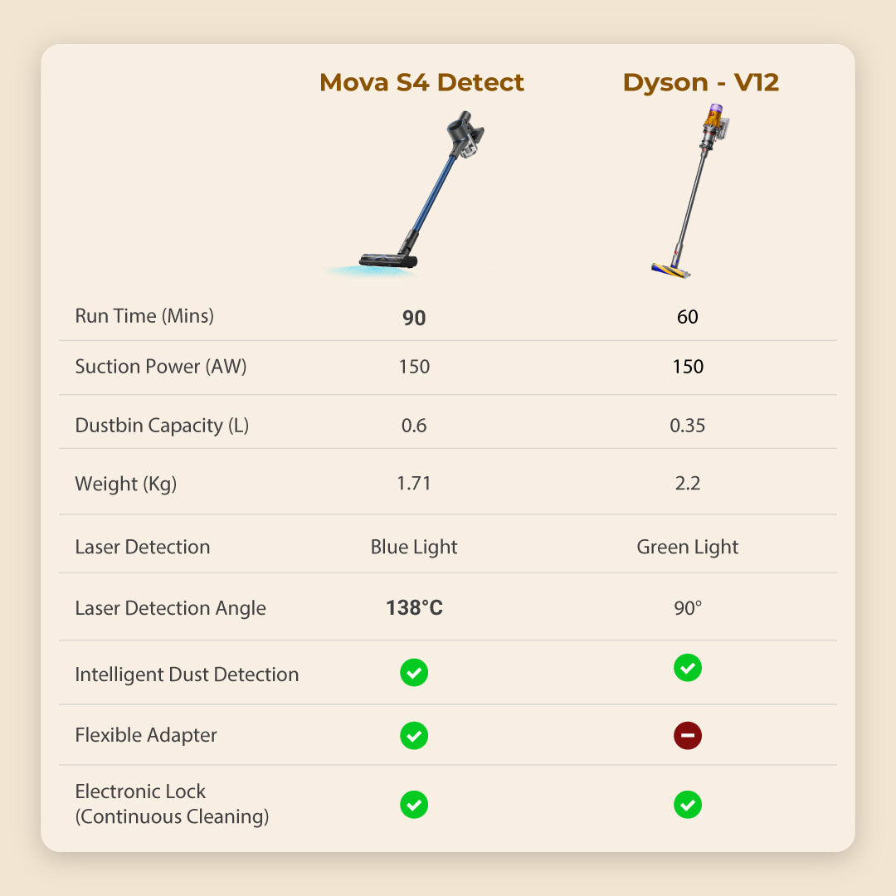Click Mova run time value 90

(x=414, y=318)
